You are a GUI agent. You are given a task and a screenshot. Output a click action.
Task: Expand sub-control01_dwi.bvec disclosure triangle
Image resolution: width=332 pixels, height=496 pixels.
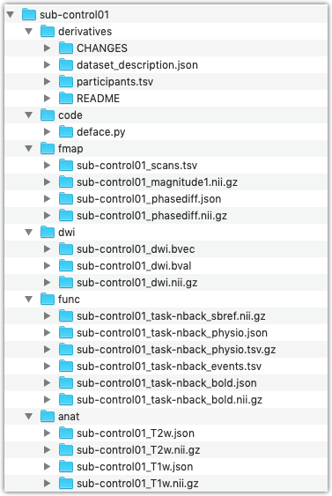click(x=47, y=249)
